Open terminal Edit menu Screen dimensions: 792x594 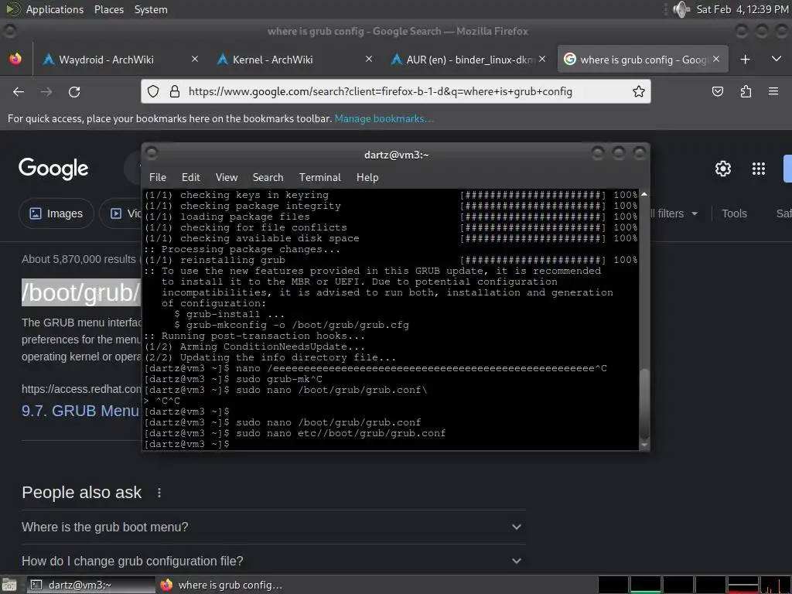pyautogui.click(x=190, y=177)
